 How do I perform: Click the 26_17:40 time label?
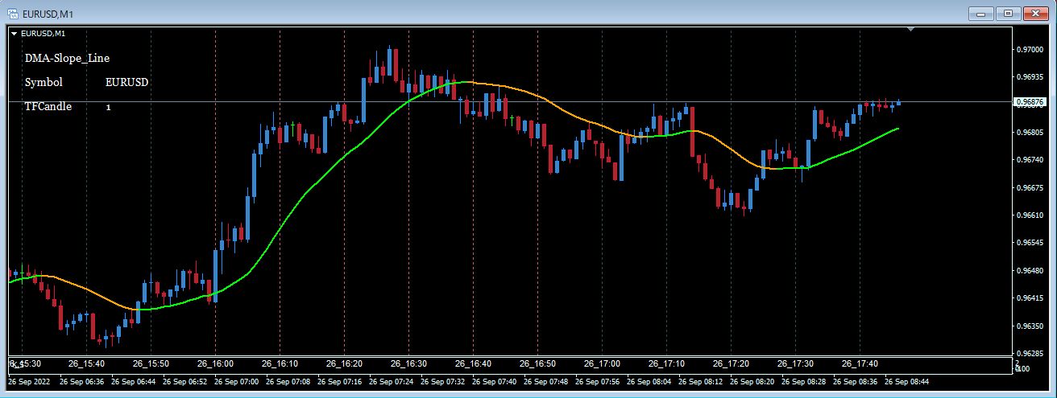coord(860,364)
